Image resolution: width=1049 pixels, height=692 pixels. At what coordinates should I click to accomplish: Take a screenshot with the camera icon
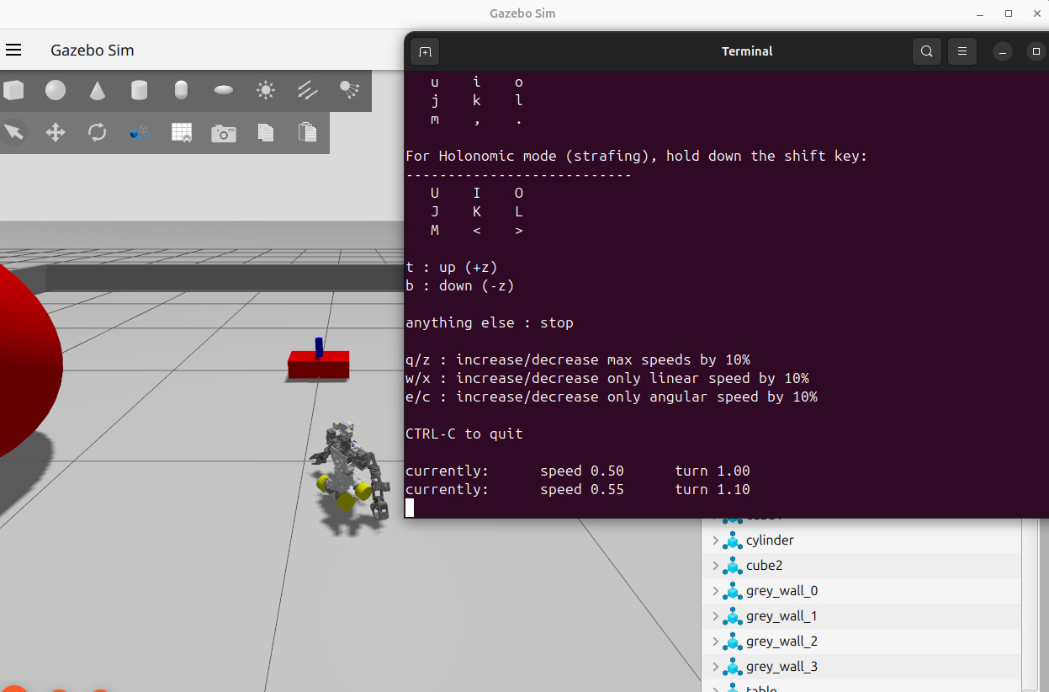(224, 133)
